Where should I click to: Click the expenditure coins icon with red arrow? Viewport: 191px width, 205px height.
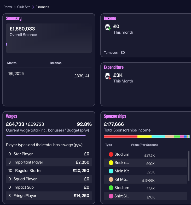click(108, 76)
